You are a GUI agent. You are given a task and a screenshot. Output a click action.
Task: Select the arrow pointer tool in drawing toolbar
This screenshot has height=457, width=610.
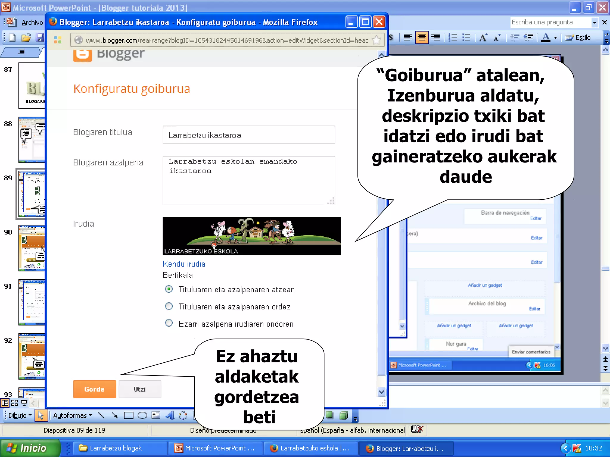tap(41, 415)
